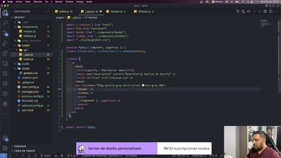Open the Source Control view

click(5, 33)
